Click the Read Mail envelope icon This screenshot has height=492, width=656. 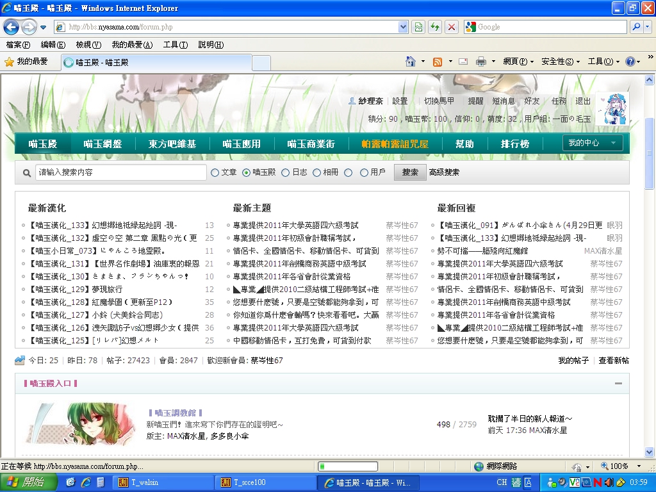pyautogui.click(x=463, y=61)
